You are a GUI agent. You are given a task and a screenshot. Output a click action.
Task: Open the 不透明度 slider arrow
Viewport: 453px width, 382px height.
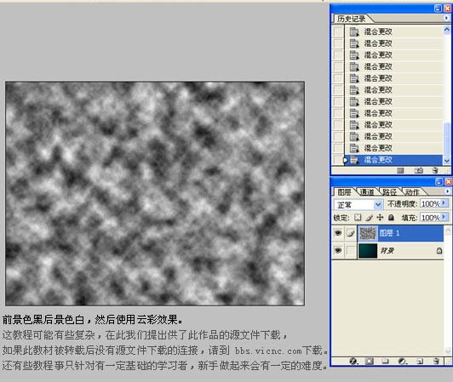pos(444,203)
